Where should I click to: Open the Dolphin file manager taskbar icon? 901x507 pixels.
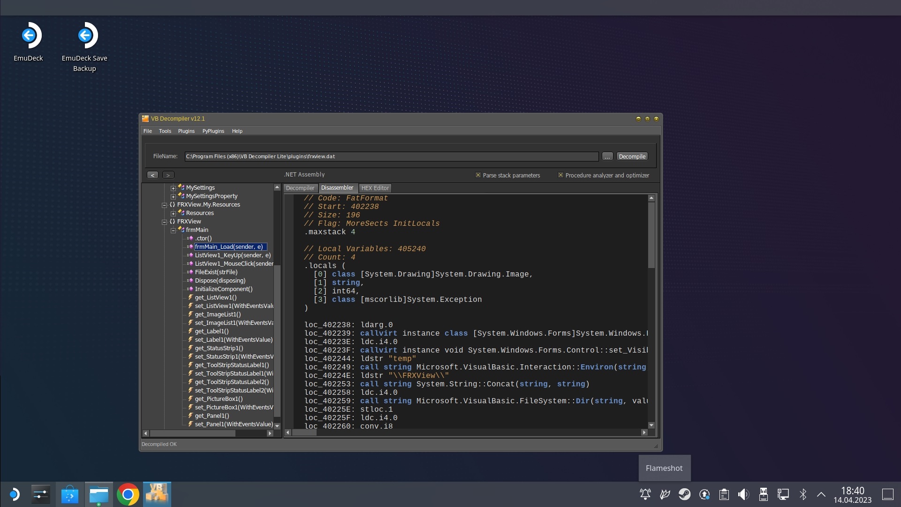[99, 494]
